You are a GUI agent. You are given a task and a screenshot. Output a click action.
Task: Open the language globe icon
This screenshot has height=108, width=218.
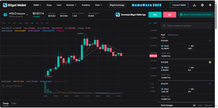click(202, 5)
